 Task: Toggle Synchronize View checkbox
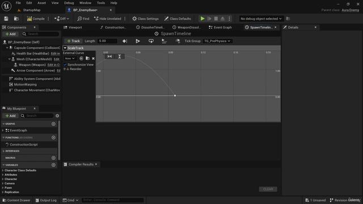pos(65,65)
